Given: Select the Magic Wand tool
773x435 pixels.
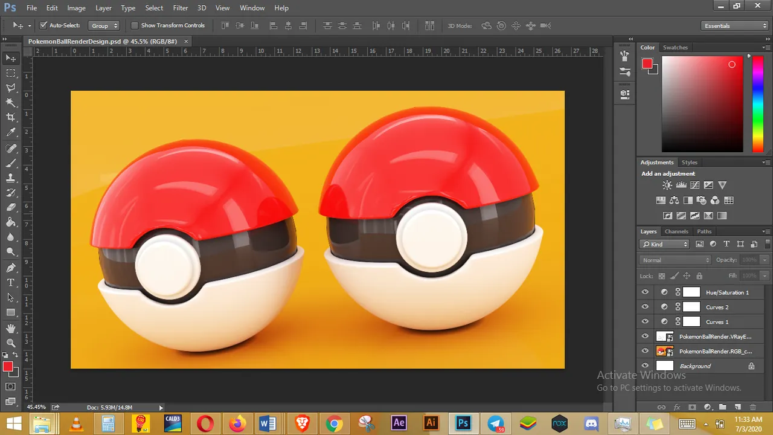Looking at the screenshot, I should tap(11, 103).
